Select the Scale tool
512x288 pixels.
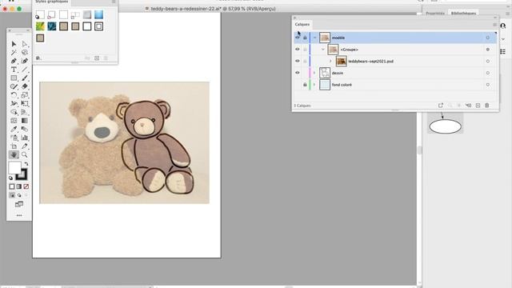(25, 95)
